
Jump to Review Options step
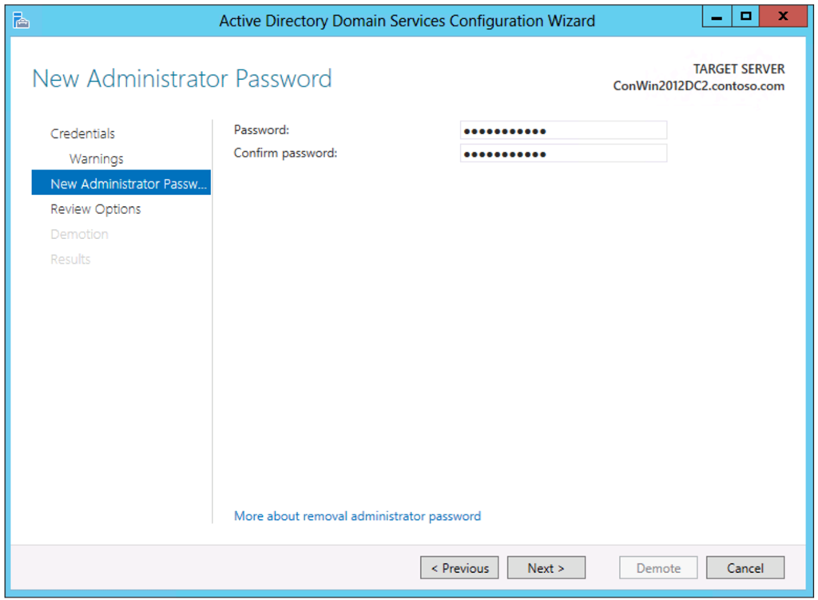pos(95,209)
